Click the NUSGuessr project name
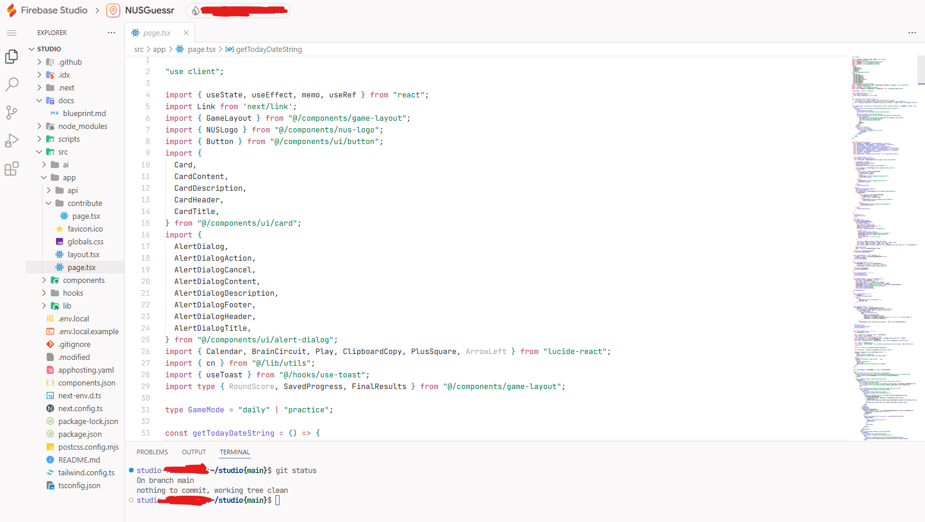This screenshot has height=522, width=925. pos(149,10)
